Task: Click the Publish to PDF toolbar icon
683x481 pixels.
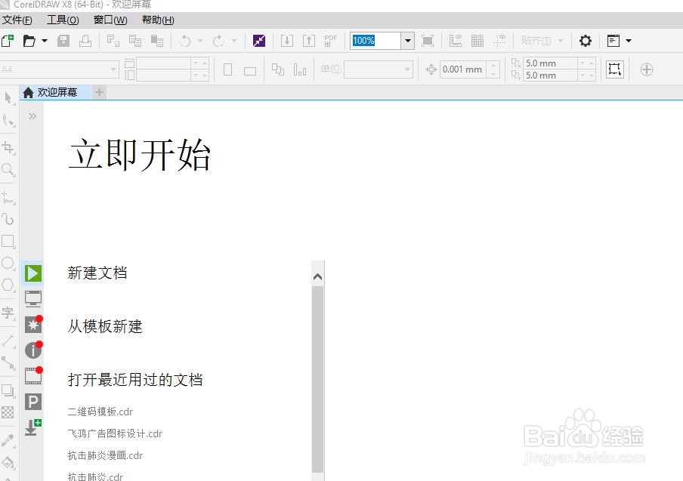Action: (331, 40)
